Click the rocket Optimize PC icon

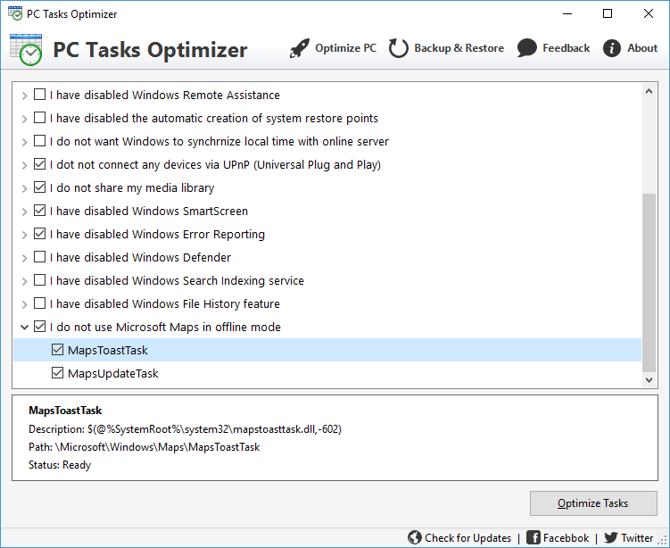pos(300,49)
